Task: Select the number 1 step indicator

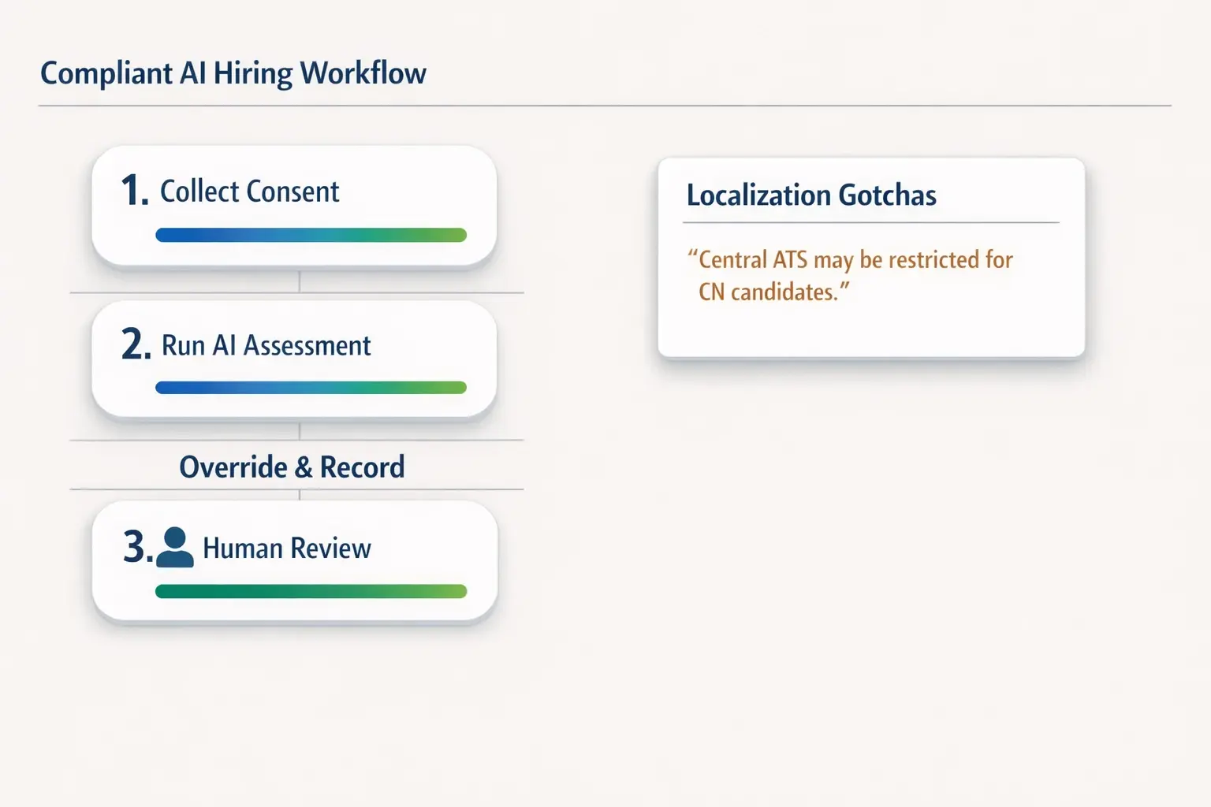Action: [x=135, y=191]
